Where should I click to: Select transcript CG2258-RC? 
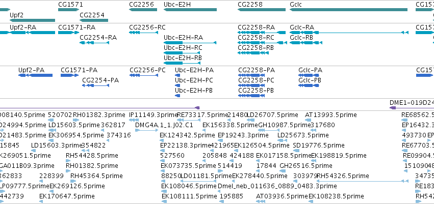pos(263,43)
